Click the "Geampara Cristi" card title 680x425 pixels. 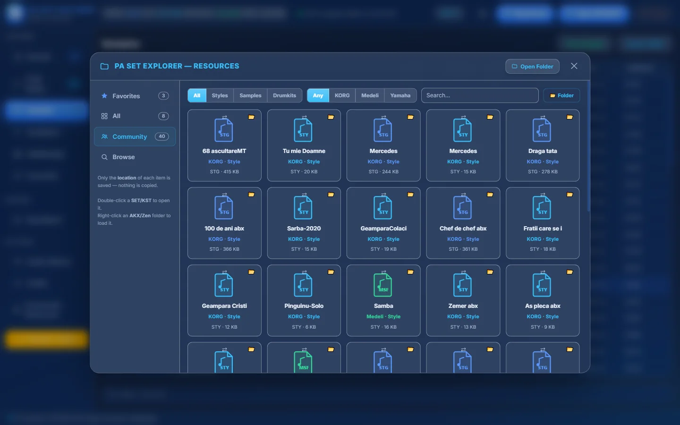[224, 306]
